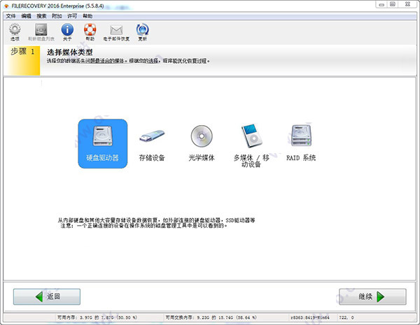Select the 存储设备 USB storage device
This screenshot has width=420, height=325.
(152, 144)
